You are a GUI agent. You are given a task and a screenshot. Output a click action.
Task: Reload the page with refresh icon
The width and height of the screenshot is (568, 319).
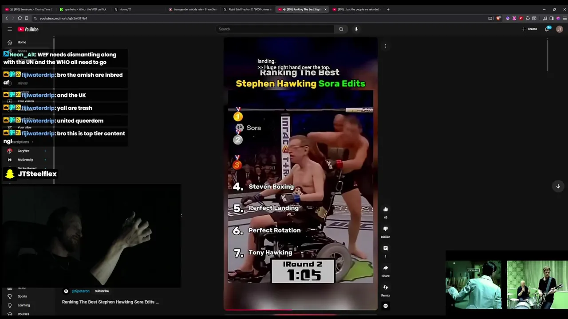tap(20, 18)
